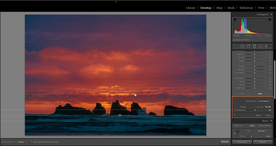Open the WB As Shot dropdown
Image resolution: width=276 pixels, height=146 pixels.
262,131
